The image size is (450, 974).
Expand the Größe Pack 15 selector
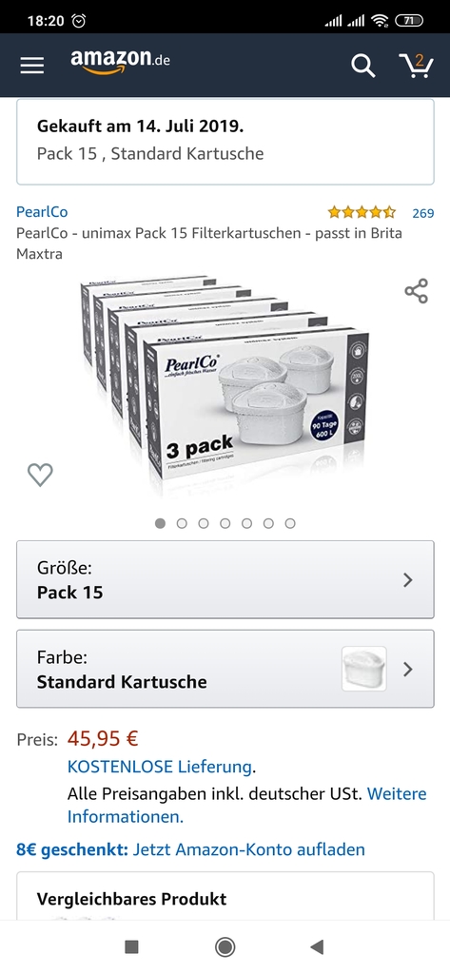225,579
